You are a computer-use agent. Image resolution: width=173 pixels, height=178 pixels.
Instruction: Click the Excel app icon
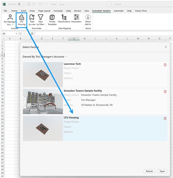click(4, 4)
